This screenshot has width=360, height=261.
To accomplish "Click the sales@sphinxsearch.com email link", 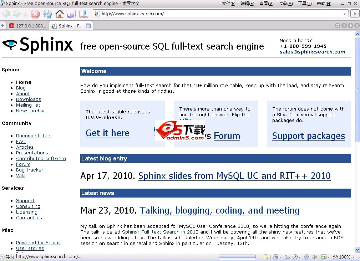I will pos(312,52).
